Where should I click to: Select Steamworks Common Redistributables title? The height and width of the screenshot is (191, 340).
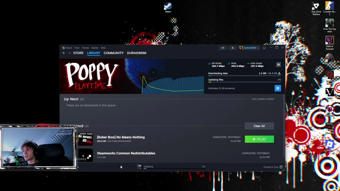click(126, 153)
